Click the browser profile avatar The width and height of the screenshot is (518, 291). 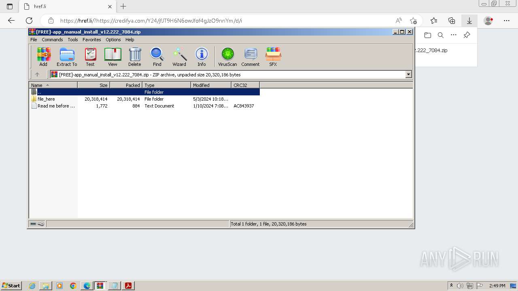[488, 21]
